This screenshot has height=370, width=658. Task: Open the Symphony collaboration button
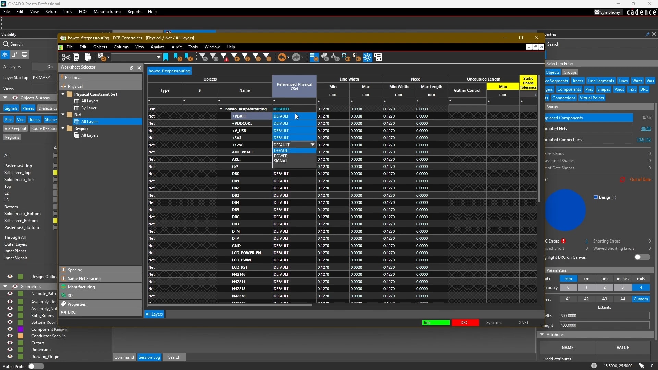point(607,12)
